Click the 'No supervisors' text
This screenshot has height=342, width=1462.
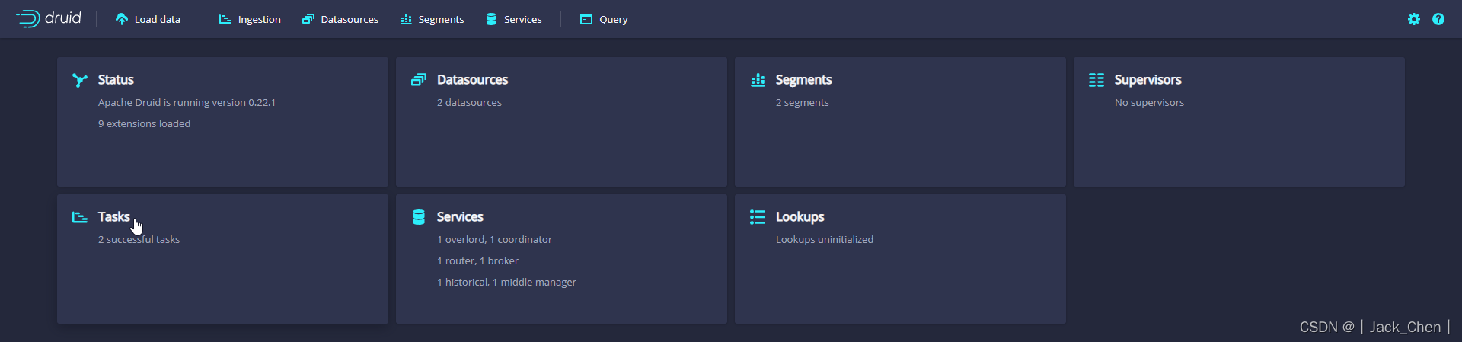(x=1149, y=102)
